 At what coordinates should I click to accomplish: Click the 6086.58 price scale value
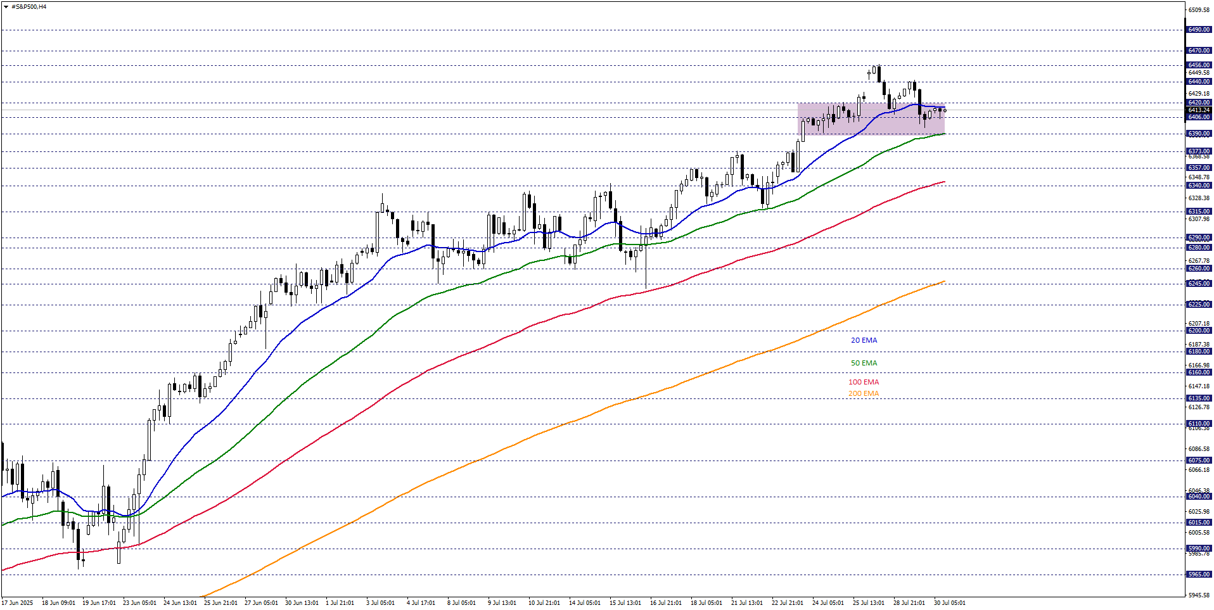(x=1199, y=449)
